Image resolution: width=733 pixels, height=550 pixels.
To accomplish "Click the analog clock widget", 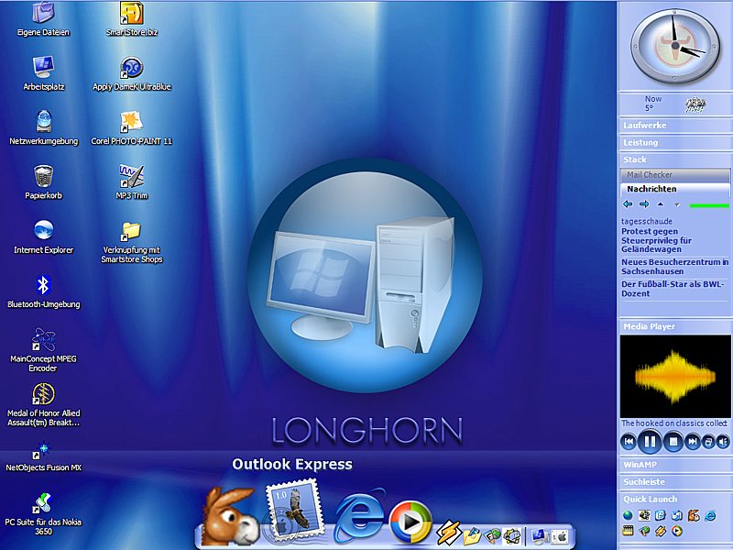I will tap(675, 46).
